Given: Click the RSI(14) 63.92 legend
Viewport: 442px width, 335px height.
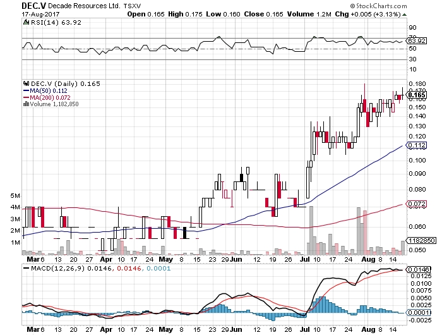Looking at the screenshot, I should pos(56,22).
